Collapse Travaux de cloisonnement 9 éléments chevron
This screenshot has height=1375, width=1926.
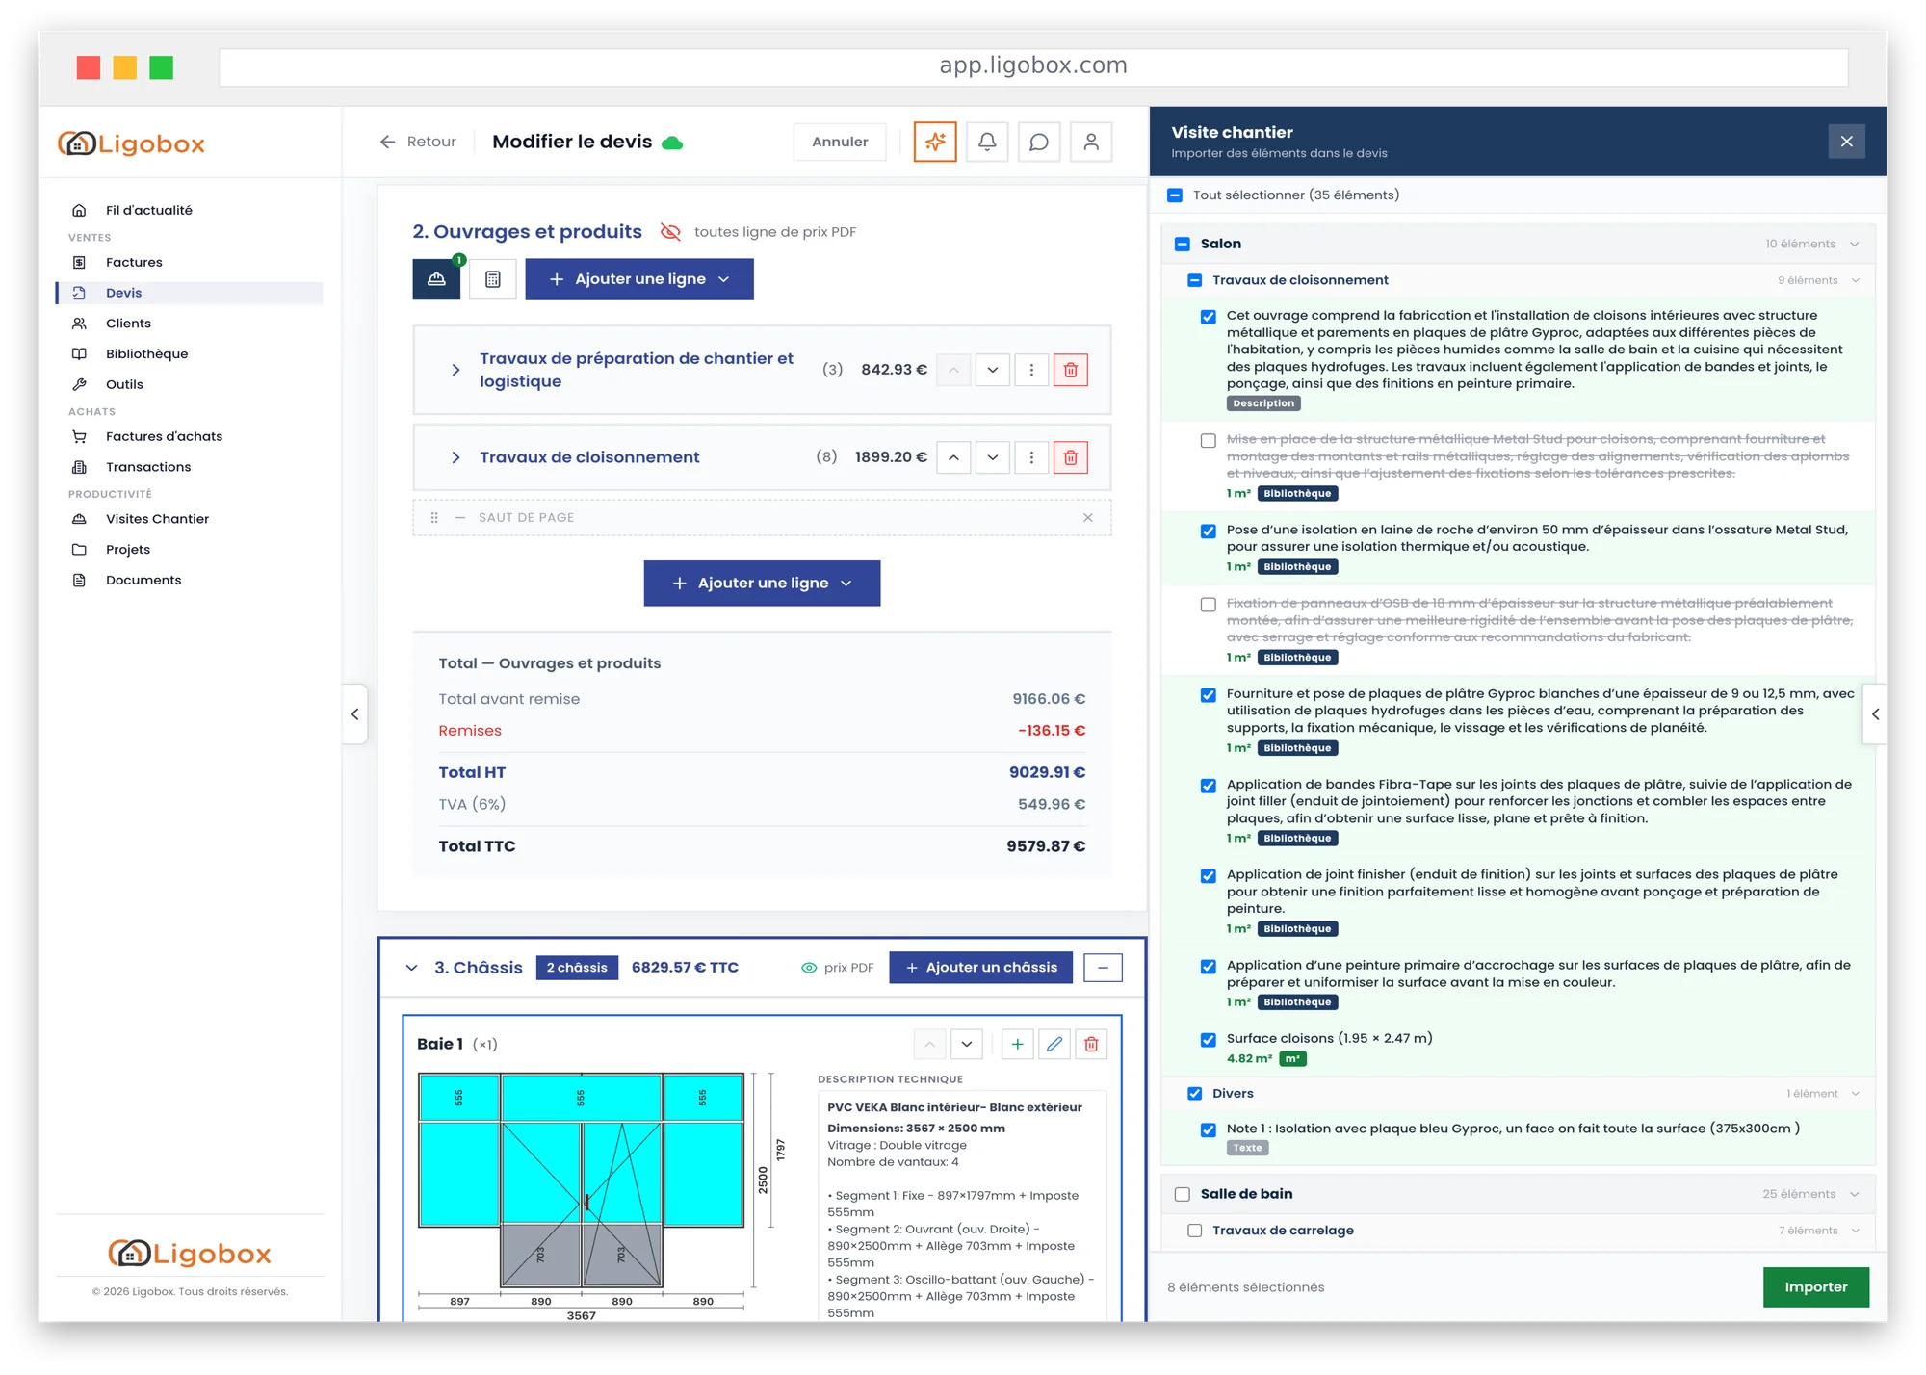click(1855, 281)
